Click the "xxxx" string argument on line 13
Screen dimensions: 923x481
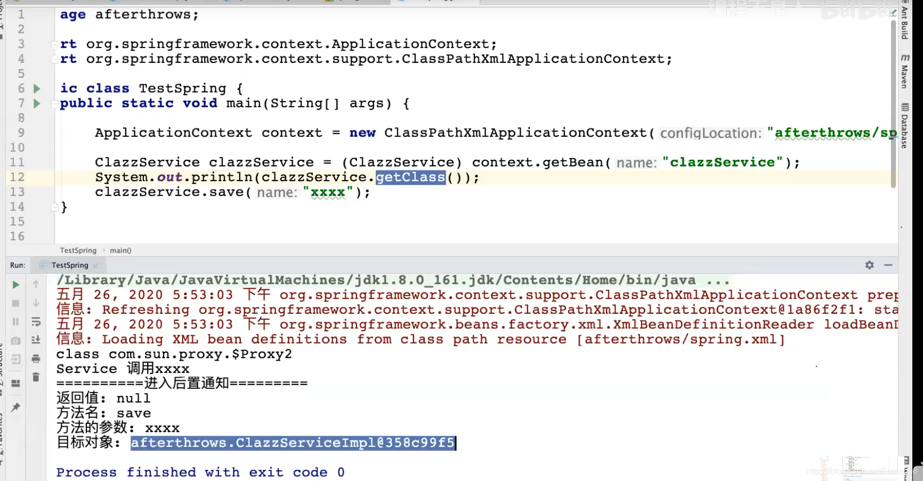pyautogui.click(x=328, y=192)
